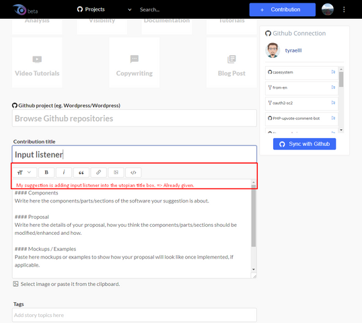Insert an image from the editor toolbar
Screen dimensions: 362x323
pyautogui.click(x=116, y=172)
